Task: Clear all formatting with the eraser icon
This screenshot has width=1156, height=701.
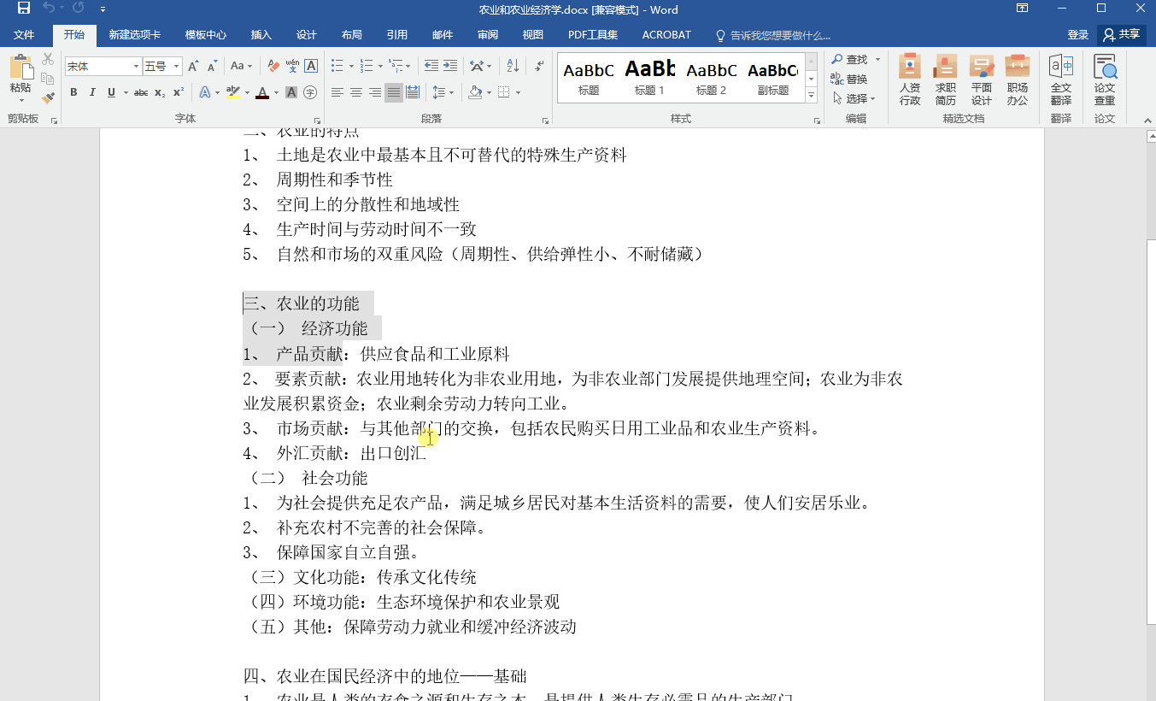Action: tap(273, 66)
